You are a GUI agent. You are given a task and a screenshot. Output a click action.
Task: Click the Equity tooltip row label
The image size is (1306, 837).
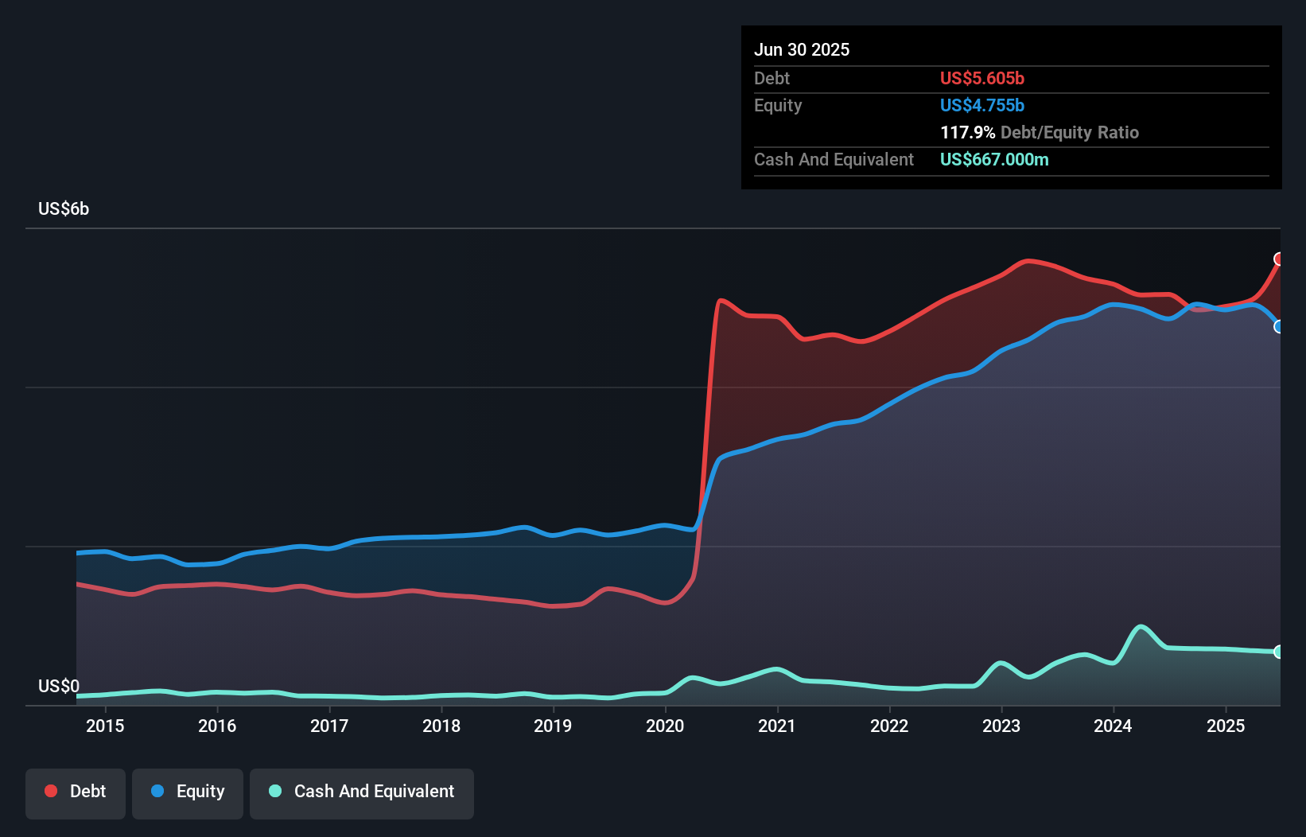pyautogui.click(x=778, y=105)
